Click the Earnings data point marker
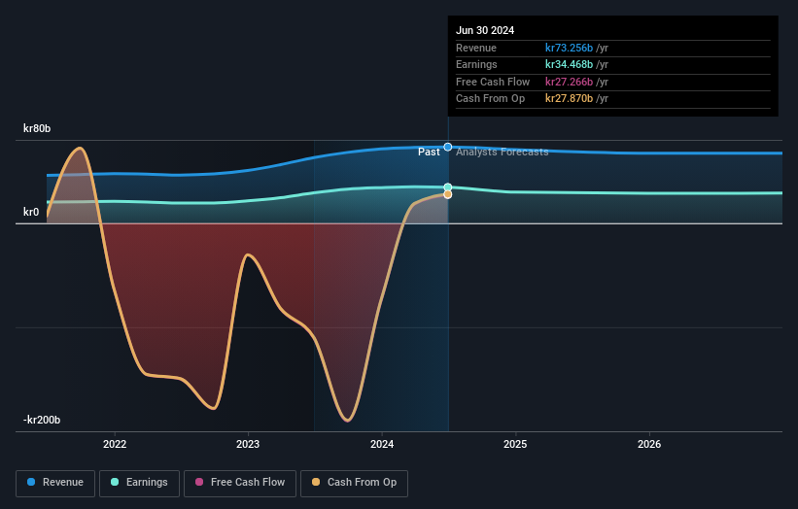The image size is (798, 509). 448,187
